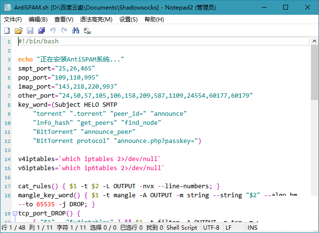Click the scrollbar up arrow
Viewport: 319px width, 233px height.
pyautogui.click(x=314, y=41)
